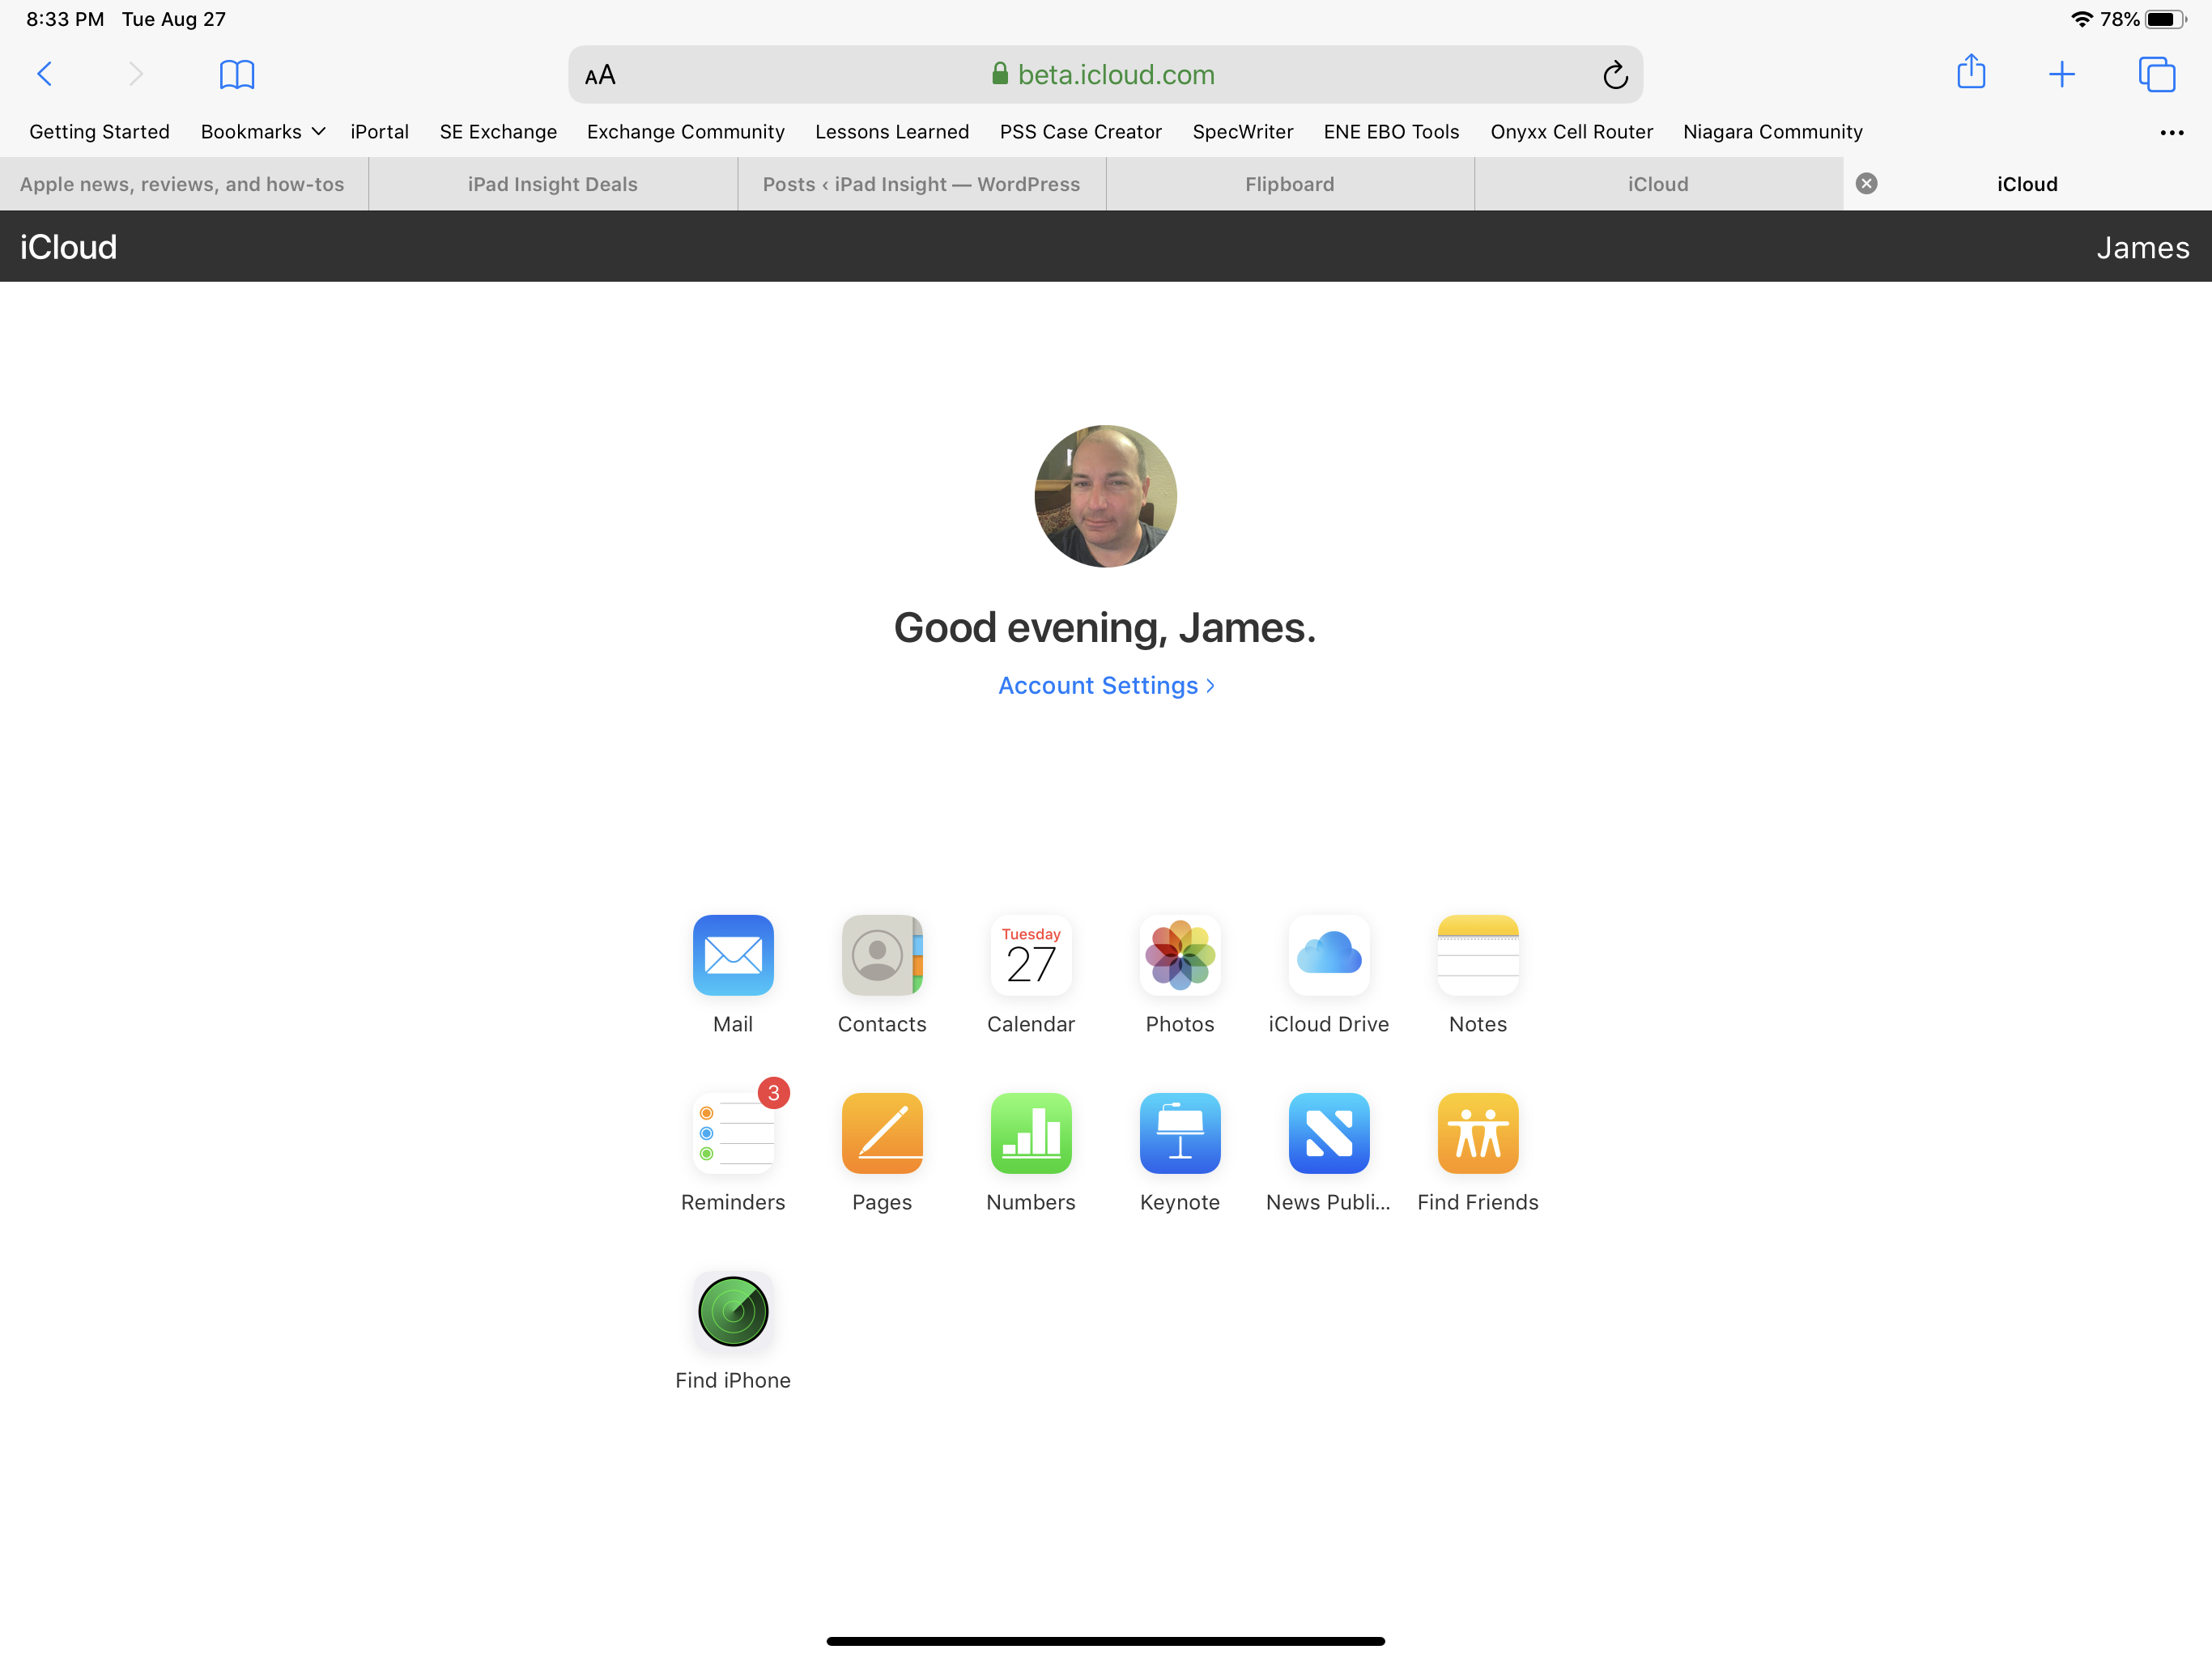Screen dimensions: 2212x1658
Task: Open Account Settings
Action: click(x=1104, y=685)
